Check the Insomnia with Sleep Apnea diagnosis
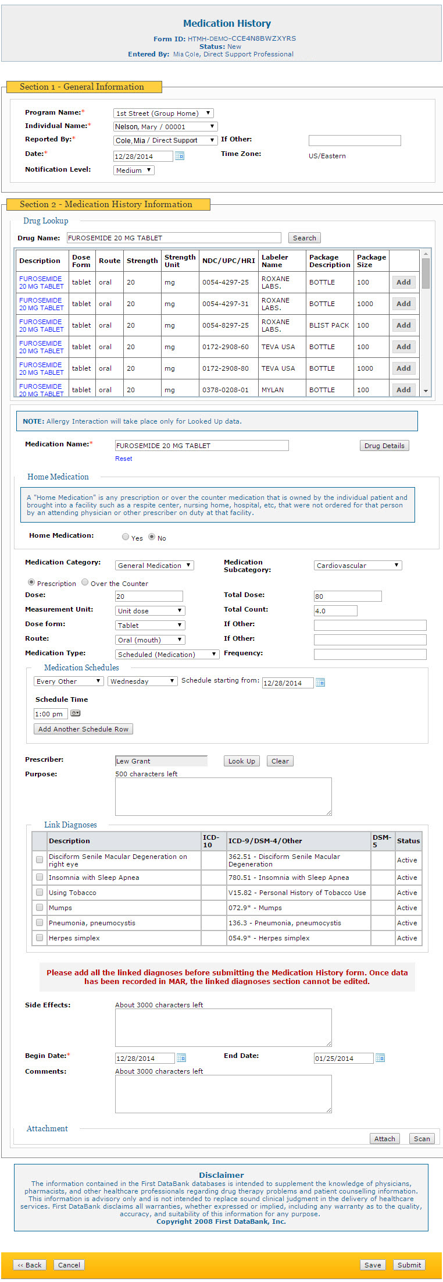 pos(40,878)
